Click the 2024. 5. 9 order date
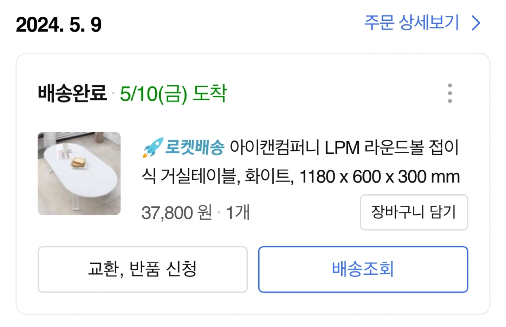 (x=59, y=25)
